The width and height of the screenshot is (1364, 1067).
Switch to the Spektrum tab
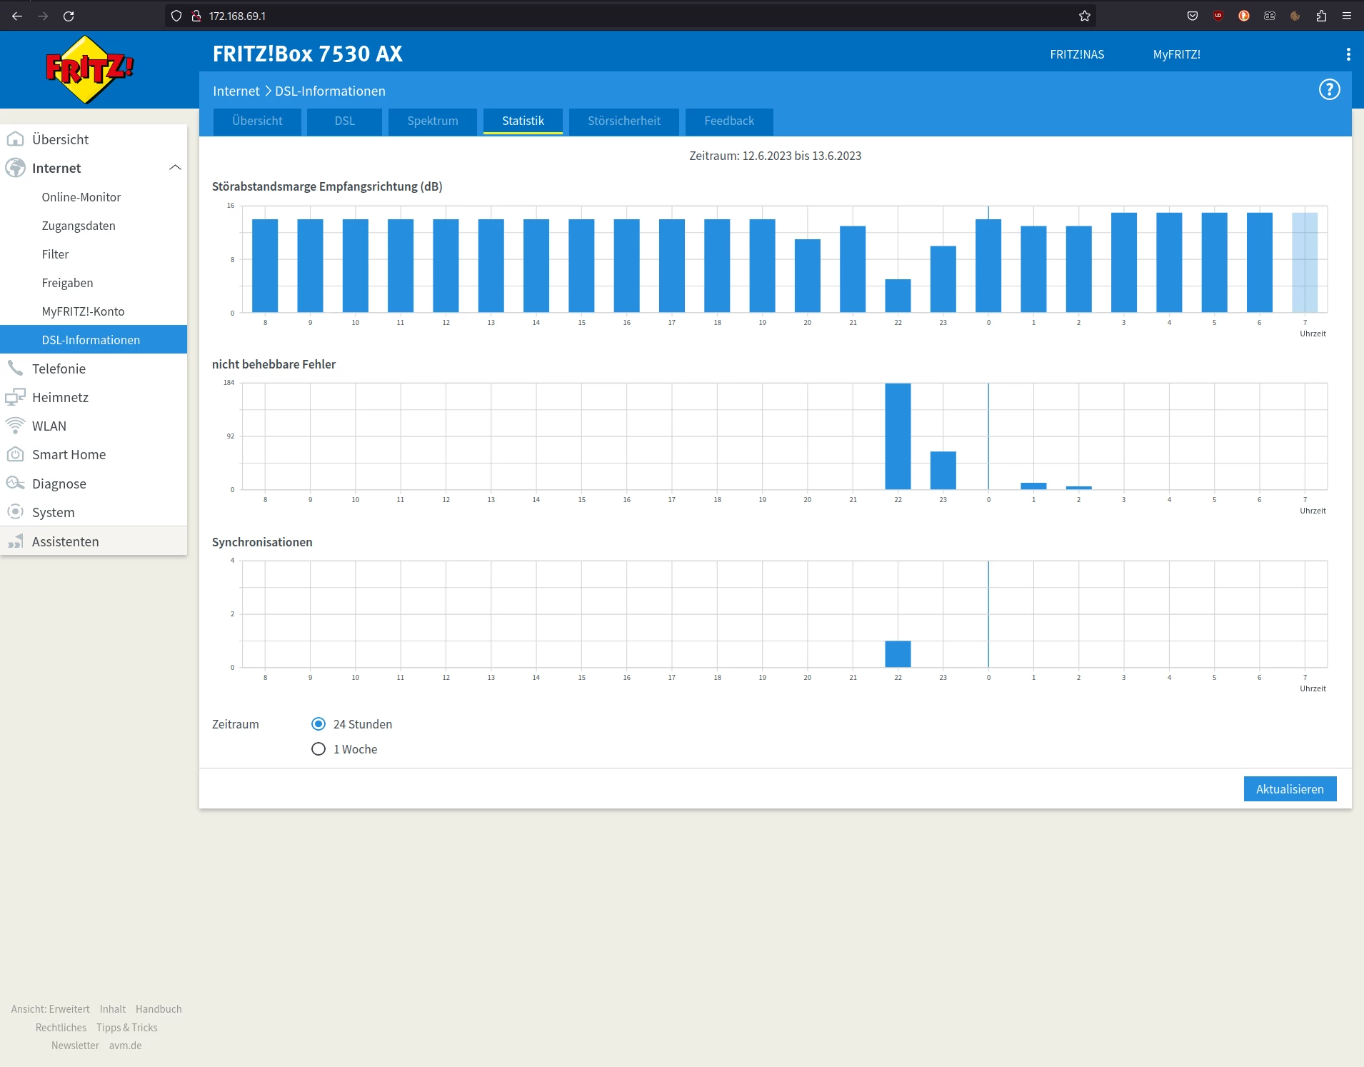432,121
